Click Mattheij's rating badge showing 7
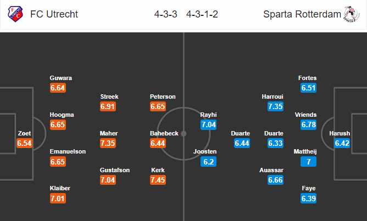This screenshot has height=221, width=367. (x=308, y=161)
